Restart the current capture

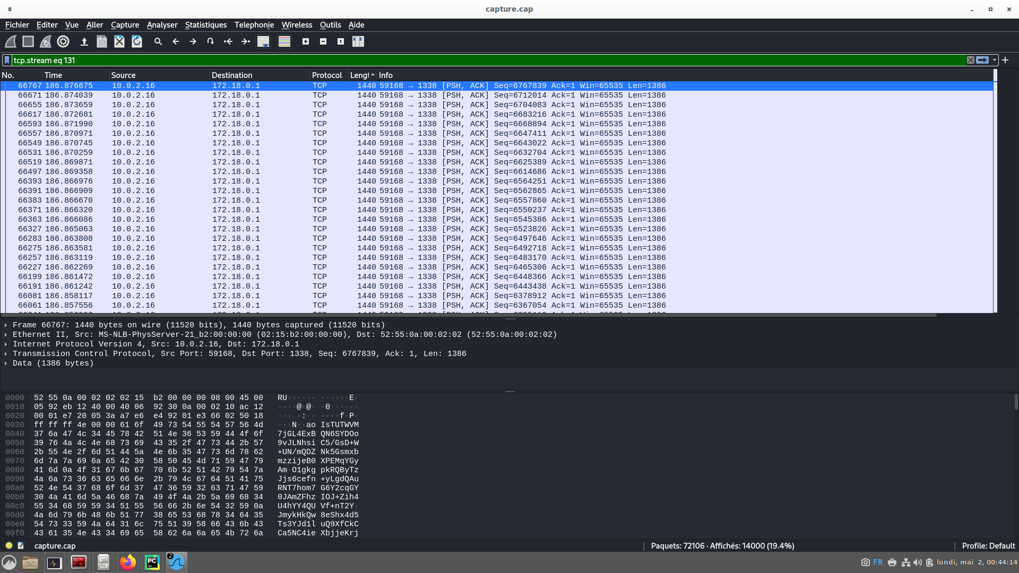coord(46,41)
